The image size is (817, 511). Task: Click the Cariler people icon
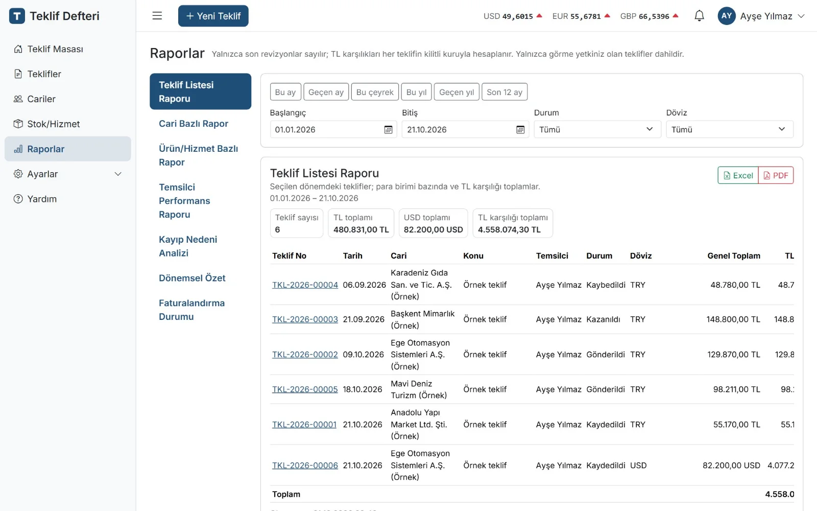[x=18, y=99]
